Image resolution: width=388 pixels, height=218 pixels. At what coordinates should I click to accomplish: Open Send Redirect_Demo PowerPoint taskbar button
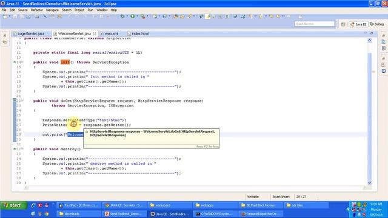(x=124, y=214)
